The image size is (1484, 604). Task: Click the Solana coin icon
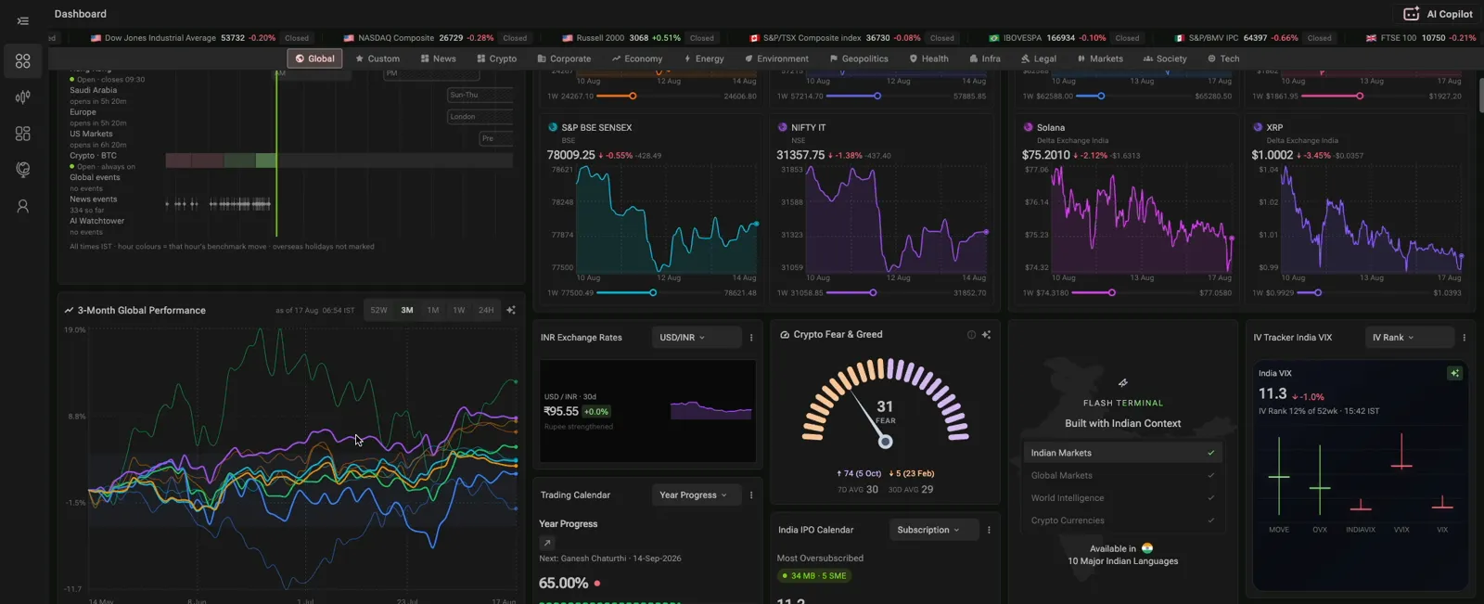click(1028, 127)
